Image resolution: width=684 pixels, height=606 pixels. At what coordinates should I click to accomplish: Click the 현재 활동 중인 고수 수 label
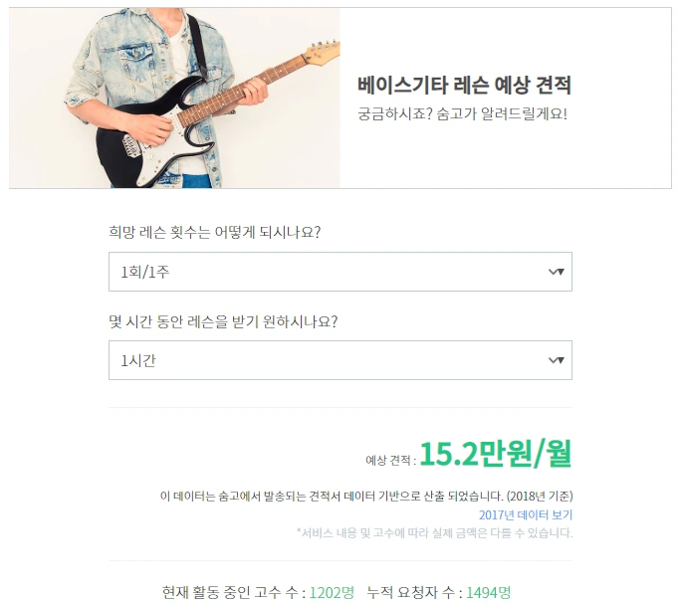point(234,592)
